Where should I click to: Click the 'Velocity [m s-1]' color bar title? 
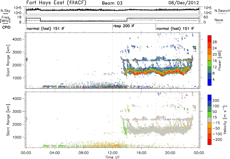coord(225,120)
